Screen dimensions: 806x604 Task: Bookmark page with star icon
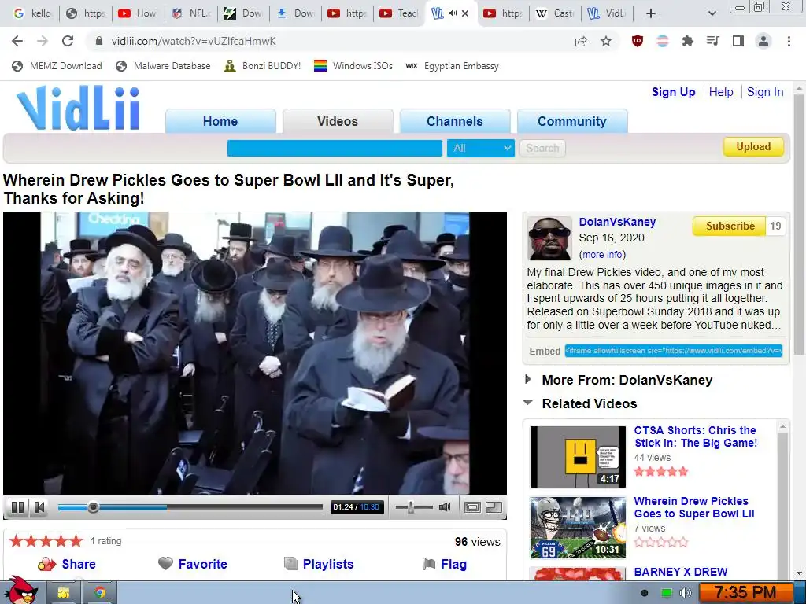tap(606, 41)
